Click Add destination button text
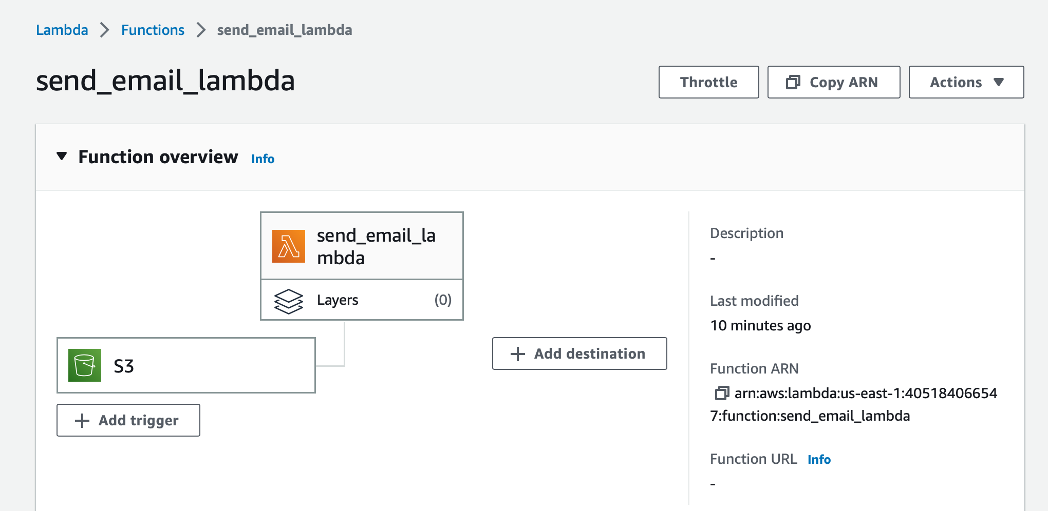The height and width of the screenshot is (511, 1048). 590,353
